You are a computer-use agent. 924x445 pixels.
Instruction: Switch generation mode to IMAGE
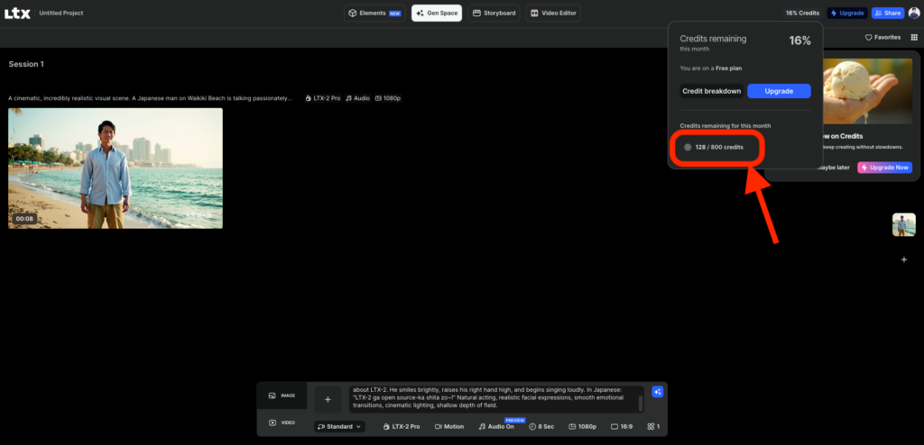(282, 395)
